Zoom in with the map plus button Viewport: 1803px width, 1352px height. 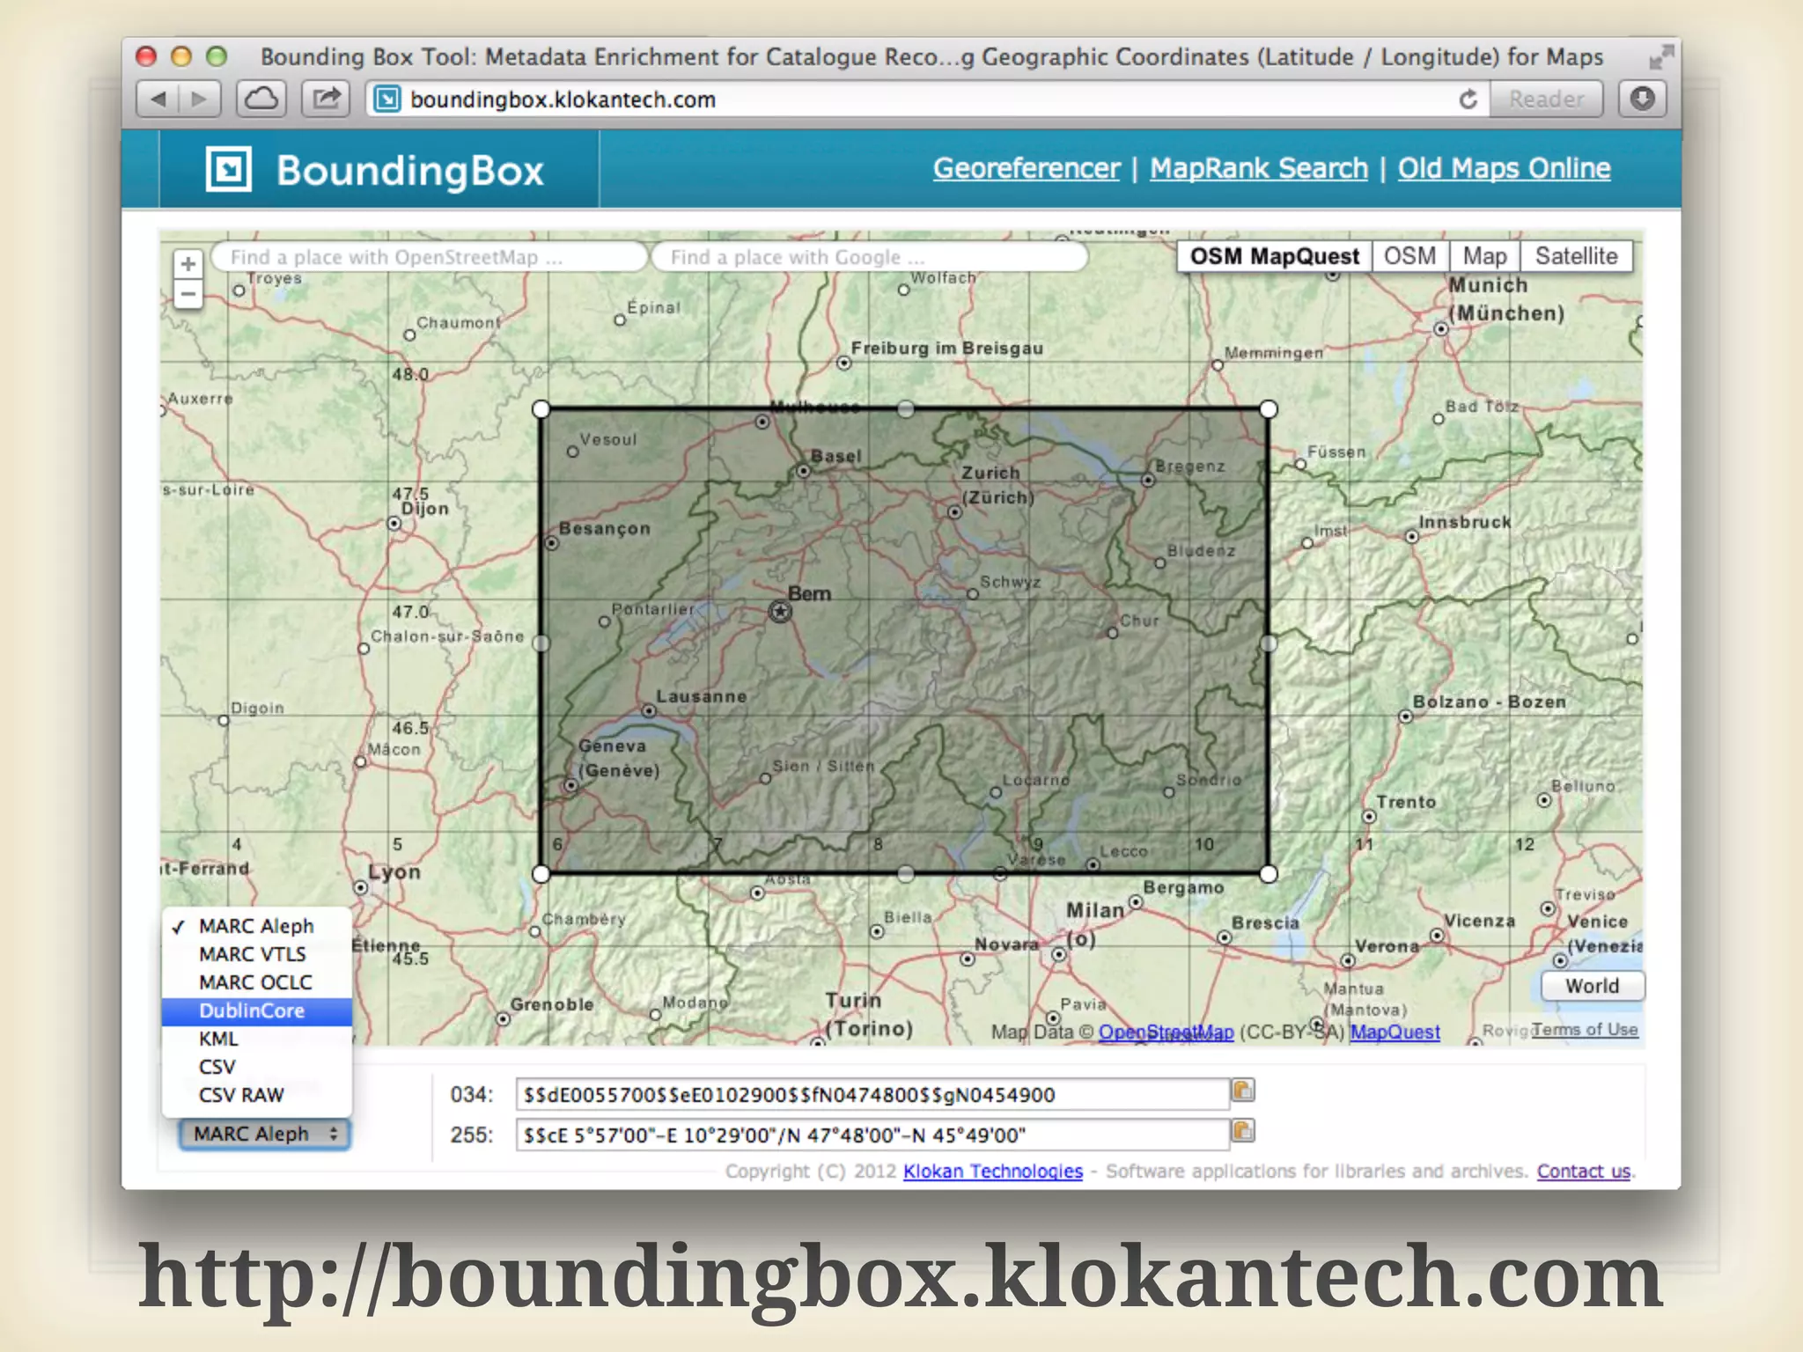point(188,264)
